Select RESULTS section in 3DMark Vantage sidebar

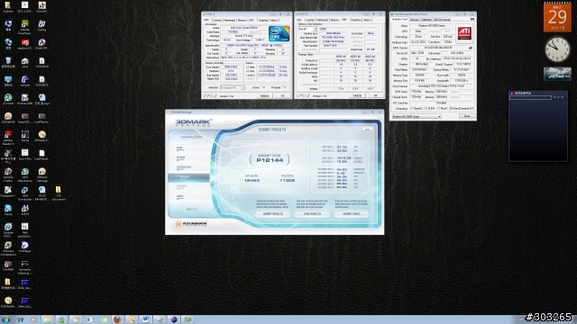coord(188,177)
